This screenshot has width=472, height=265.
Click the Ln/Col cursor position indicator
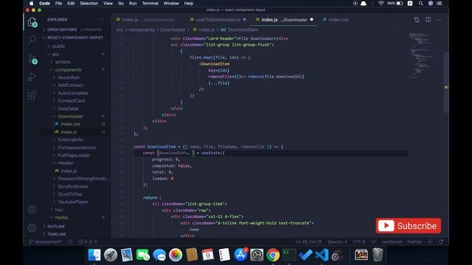(308, 241)
